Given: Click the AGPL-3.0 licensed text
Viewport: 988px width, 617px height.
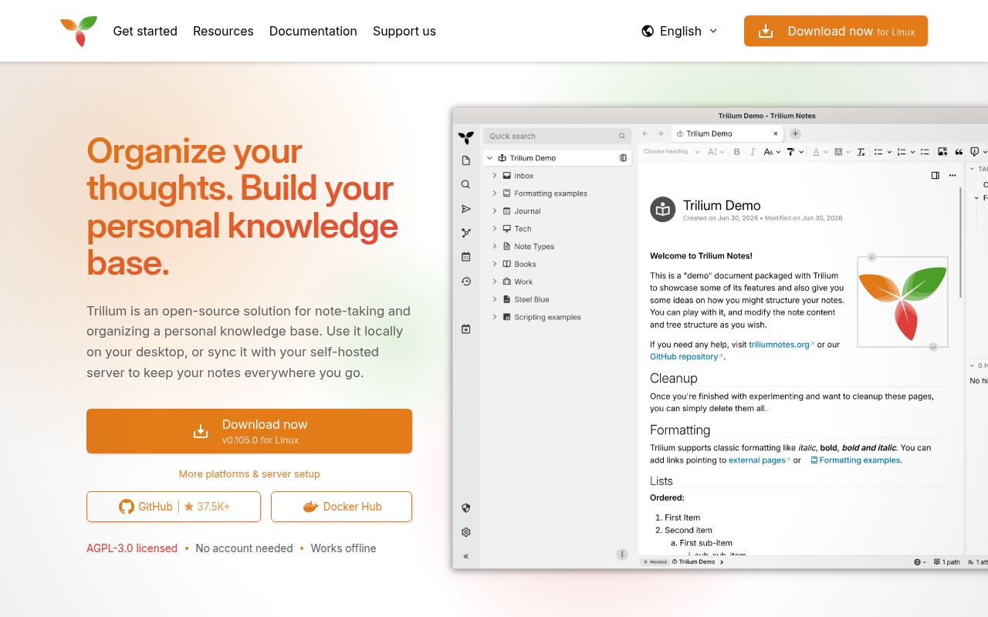Looking at the screenshot, I should [x=132, y=548].
